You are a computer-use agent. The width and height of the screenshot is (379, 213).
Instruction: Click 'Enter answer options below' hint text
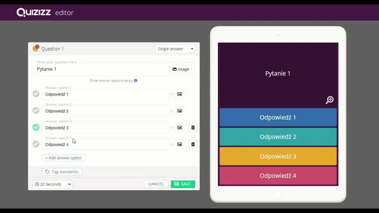point(111,80)
